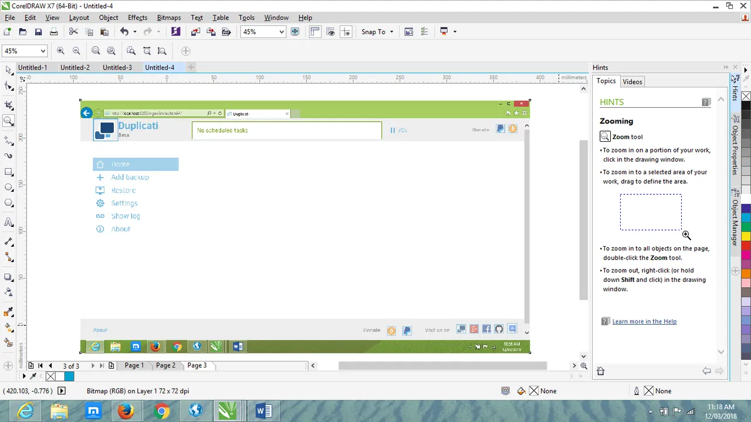Click the Zoom Out magnifier on property bar
751x422 pixels.
point(76,51)
